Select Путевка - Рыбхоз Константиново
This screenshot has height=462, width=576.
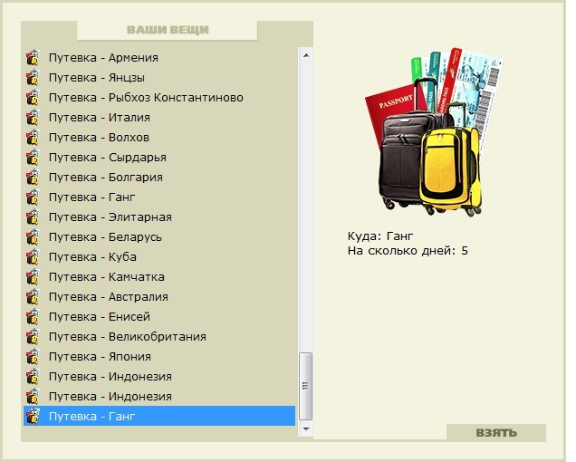click(x=159, y=98)
